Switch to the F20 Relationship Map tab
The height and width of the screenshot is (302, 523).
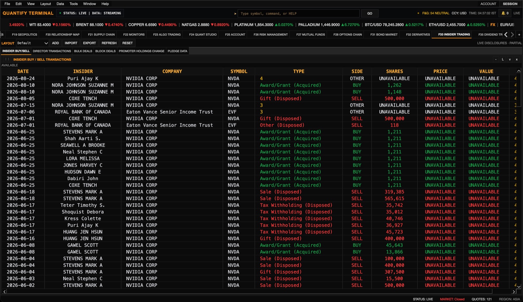[62, 35]
